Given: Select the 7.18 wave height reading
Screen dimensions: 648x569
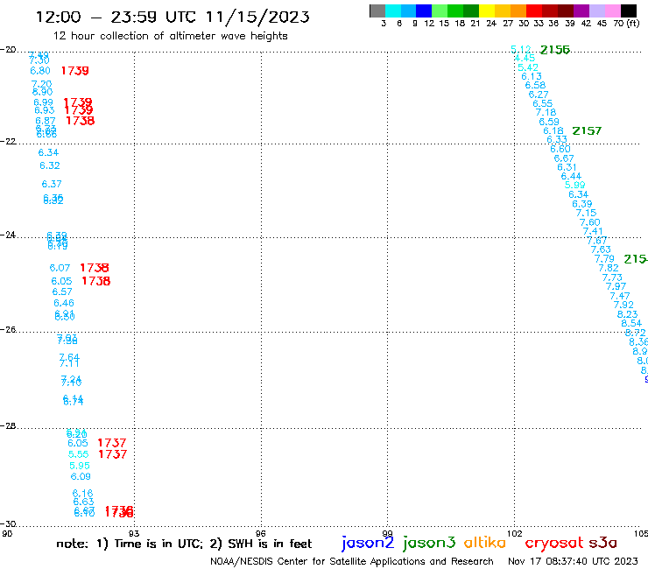Looking at the screenshot, I should (x=546, y=112).
